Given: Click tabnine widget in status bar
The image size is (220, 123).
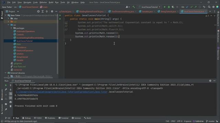Looking at the screenshot, I should pyautogui.click(x=198, y=121).
